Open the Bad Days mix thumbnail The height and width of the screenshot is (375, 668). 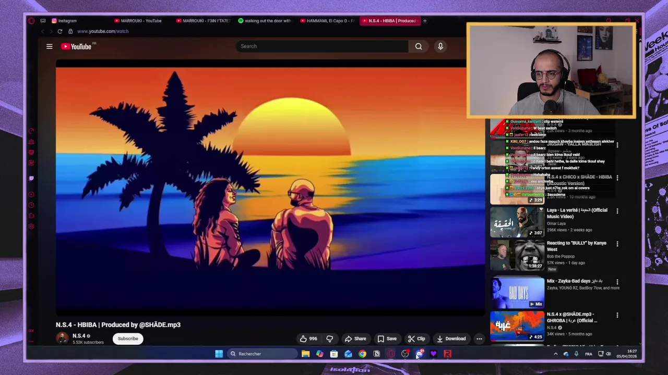(x=517, y=293)
